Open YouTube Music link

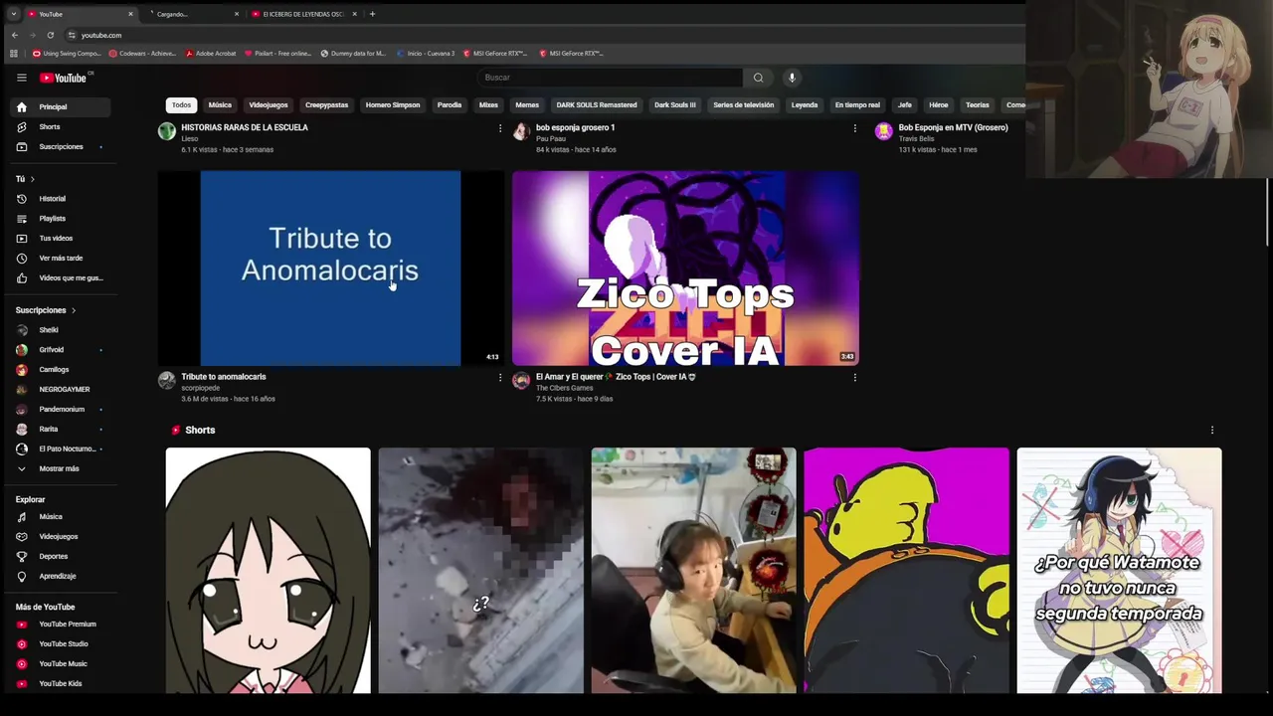(61, 664)
